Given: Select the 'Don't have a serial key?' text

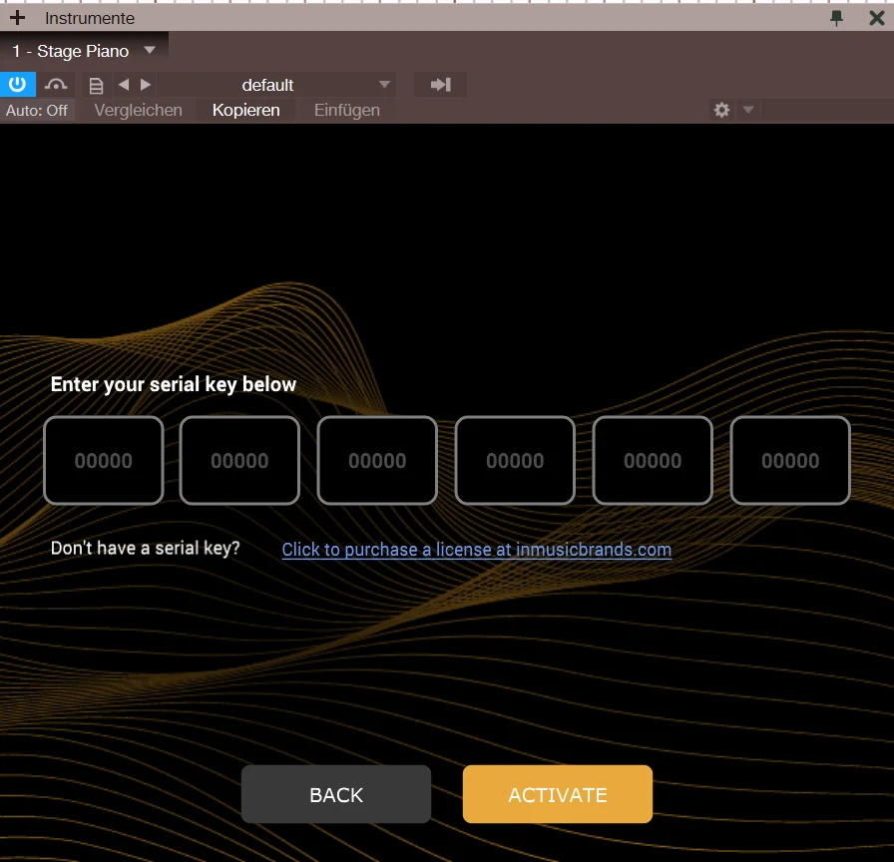Looking at the screenshot, I should click(x=146, y=548).
